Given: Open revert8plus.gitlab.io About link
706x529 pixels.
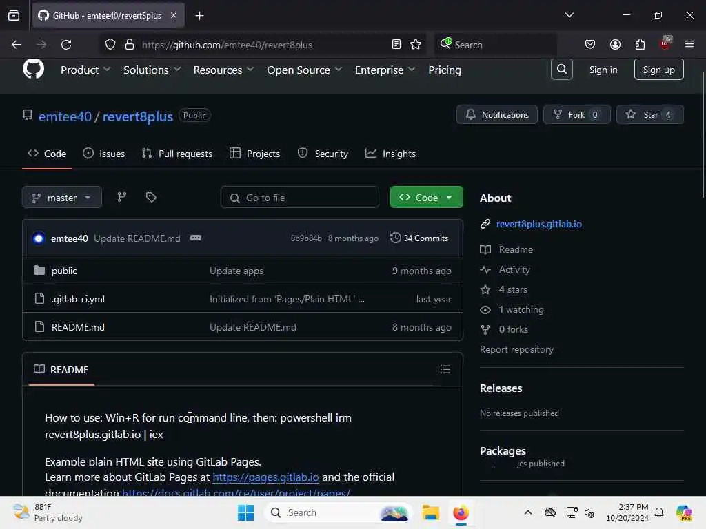Looking at the screenshot, I should click(x=539, y=224).
